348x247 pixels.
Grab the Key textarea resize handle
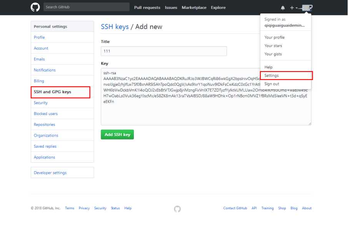point(310,123)
